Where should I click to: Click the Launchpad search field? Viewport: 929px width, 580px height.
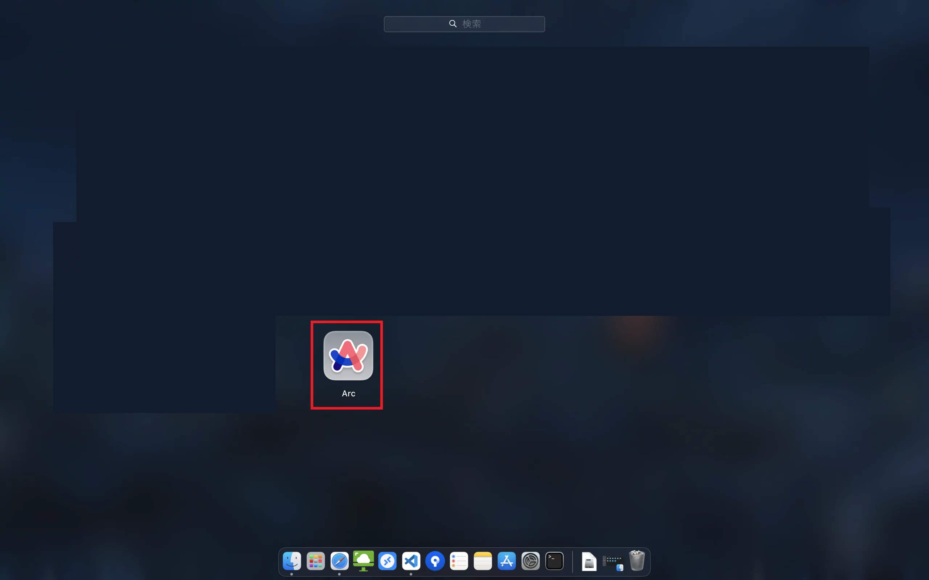tap(464, 24)
